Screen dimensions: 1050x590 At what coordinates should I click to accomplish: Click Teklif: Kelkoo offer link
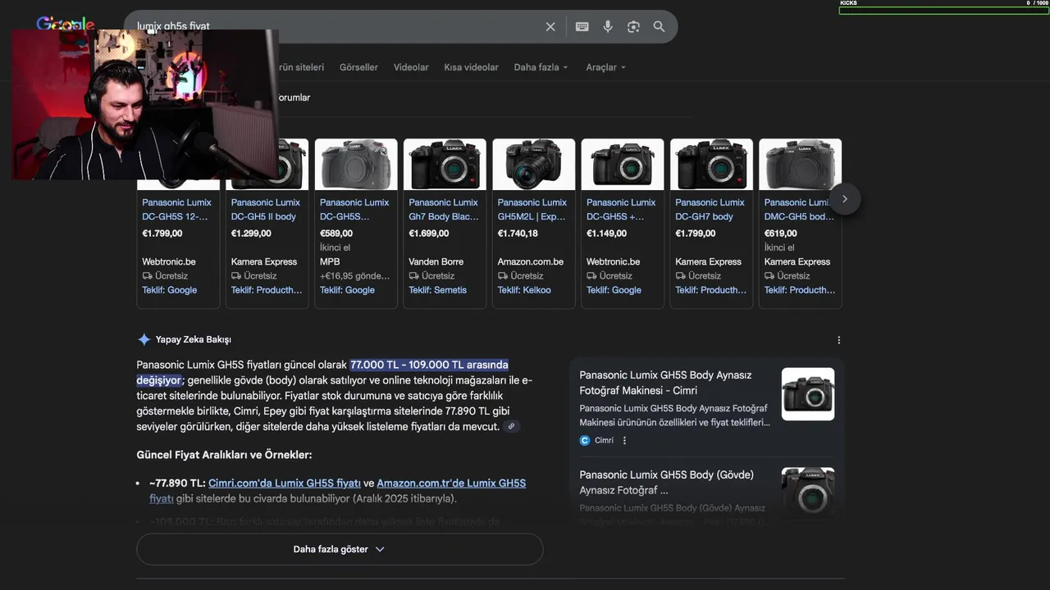click(524, 290)
